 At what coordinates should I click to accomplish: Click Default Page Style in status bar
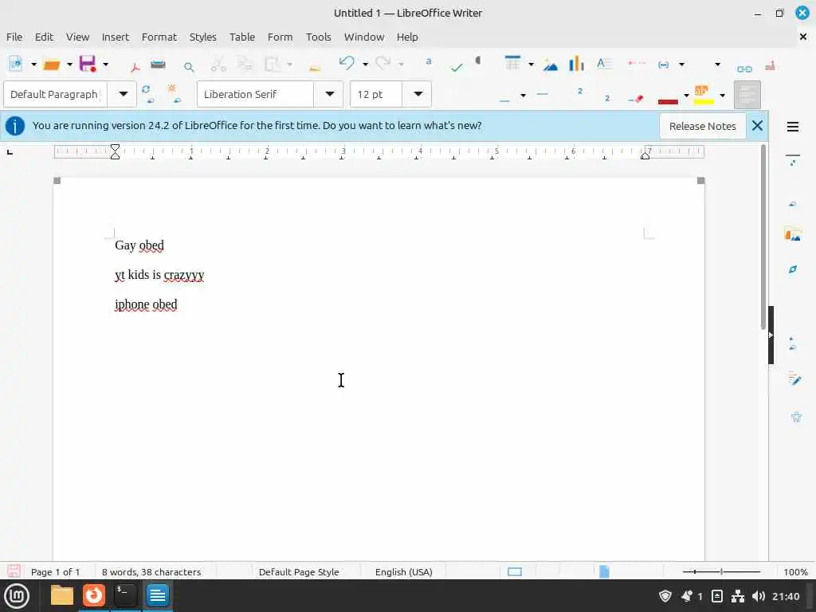(x=299, y=571)
